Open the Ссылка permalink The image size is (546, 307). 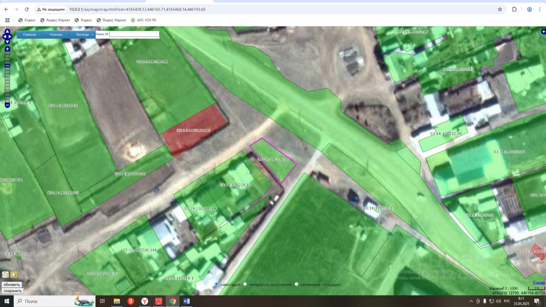click(x=539, y=283)
